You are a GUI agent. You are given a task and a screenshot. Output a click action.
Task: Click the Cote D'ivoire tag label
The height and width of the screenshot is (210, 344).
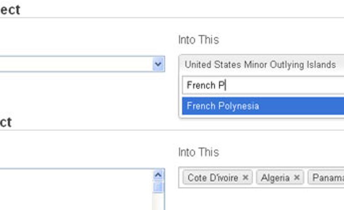(213, 178)
